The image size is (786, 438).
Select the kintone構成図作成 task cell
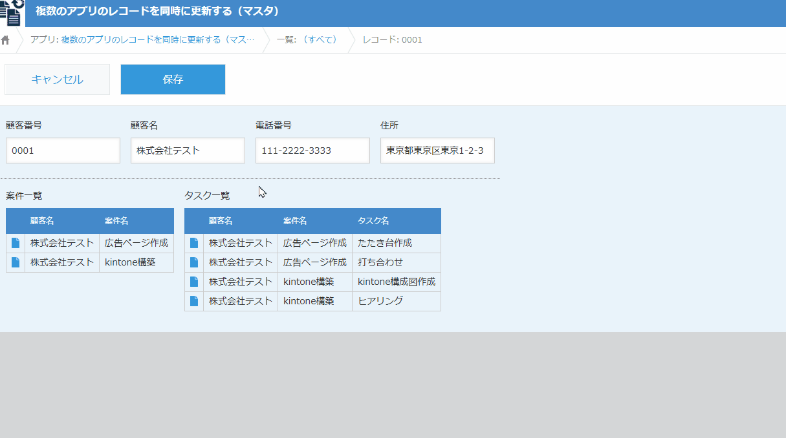(x=397, y=282)
